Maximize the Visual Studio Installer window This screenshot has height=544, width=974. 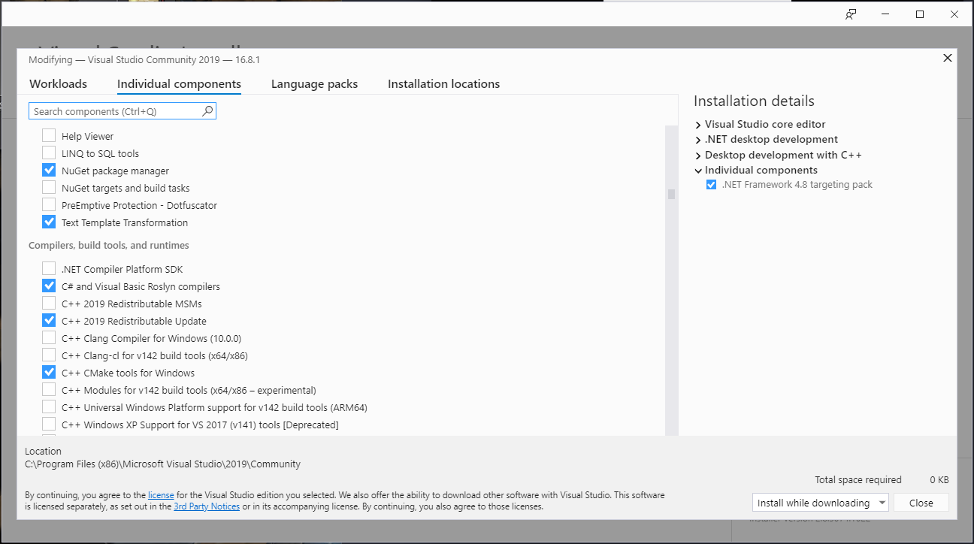point(920,14)
